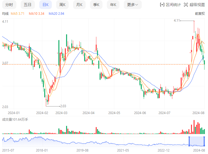Select the left handle of timeline range slider

tap(189, 141)
